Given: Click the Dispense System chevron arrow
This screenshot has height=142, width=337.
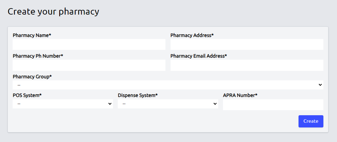Looking at the screenshot, I should (x=215, y=104).
